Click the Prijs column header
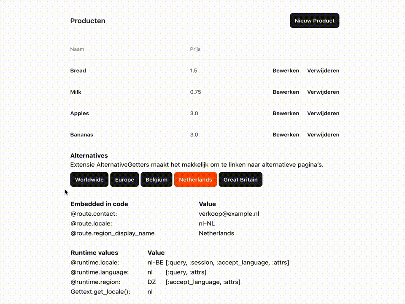Image resolution: width=405 pixels, height=304 pixels. tap(195, 49)
